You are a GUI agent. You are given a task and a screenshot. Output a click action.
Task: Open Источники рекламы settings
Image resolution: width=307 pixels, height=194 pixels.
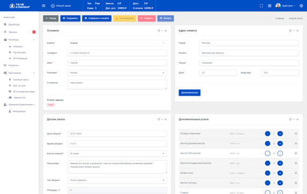click(24, 92)
